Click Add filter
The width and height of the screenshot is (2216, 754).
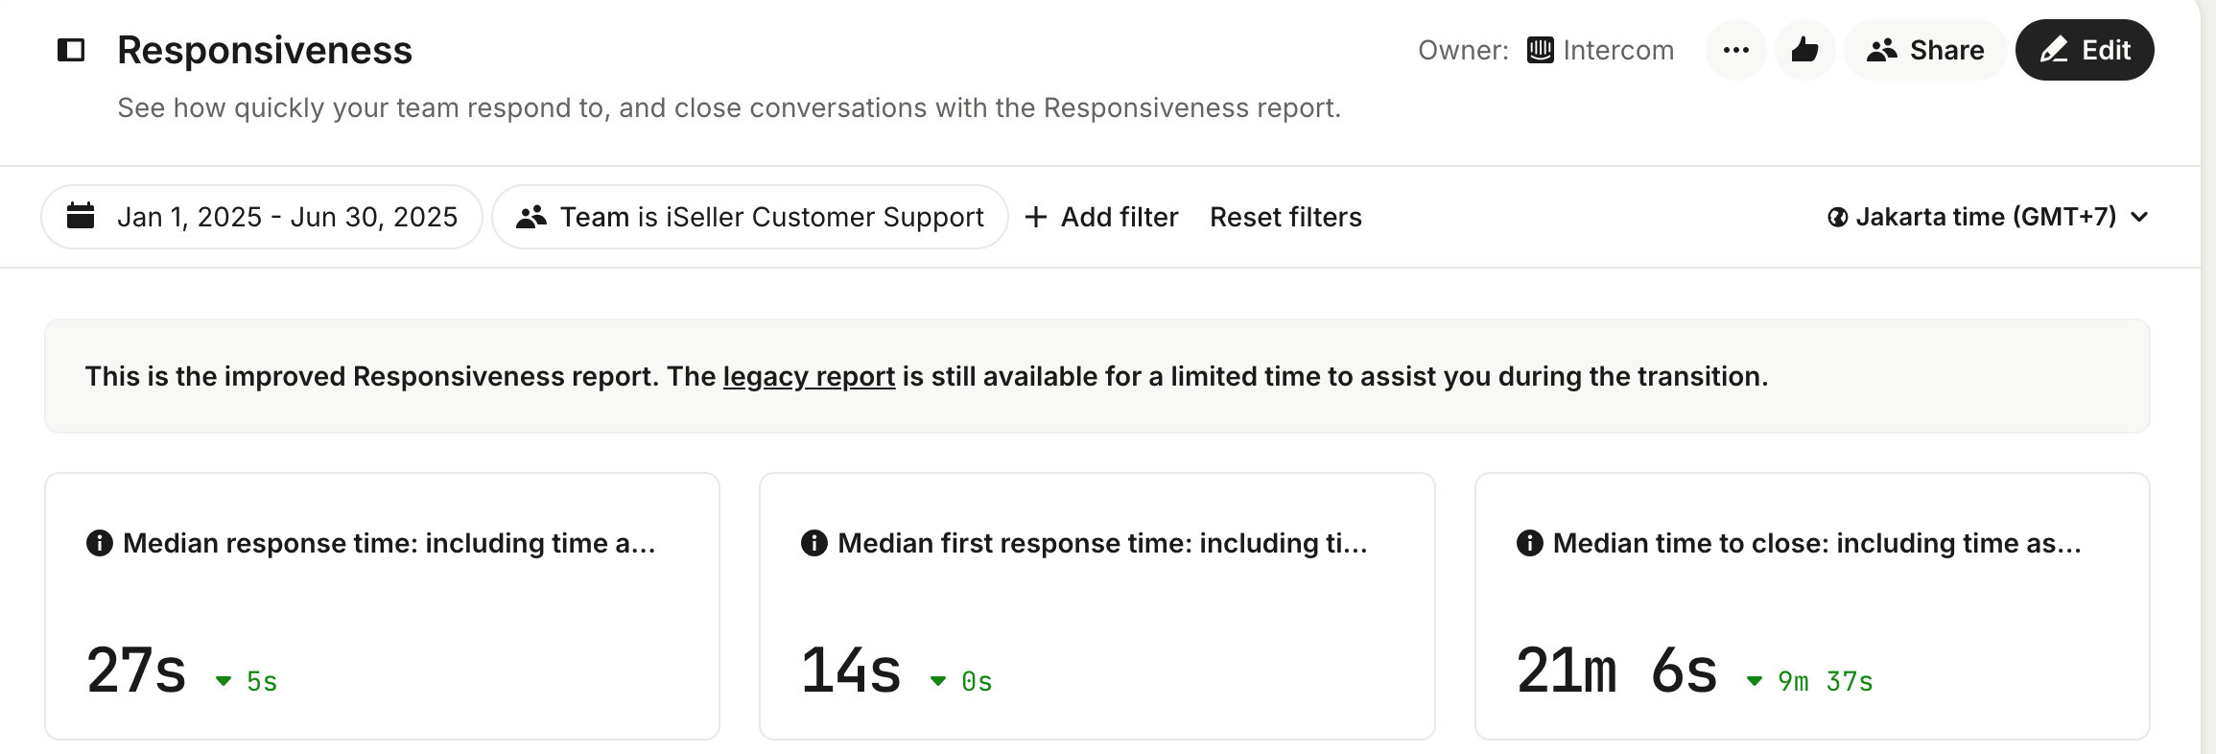(1101, 217)
